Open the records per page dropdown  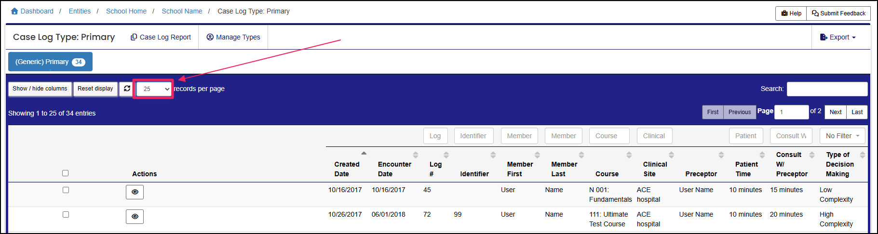154,89
